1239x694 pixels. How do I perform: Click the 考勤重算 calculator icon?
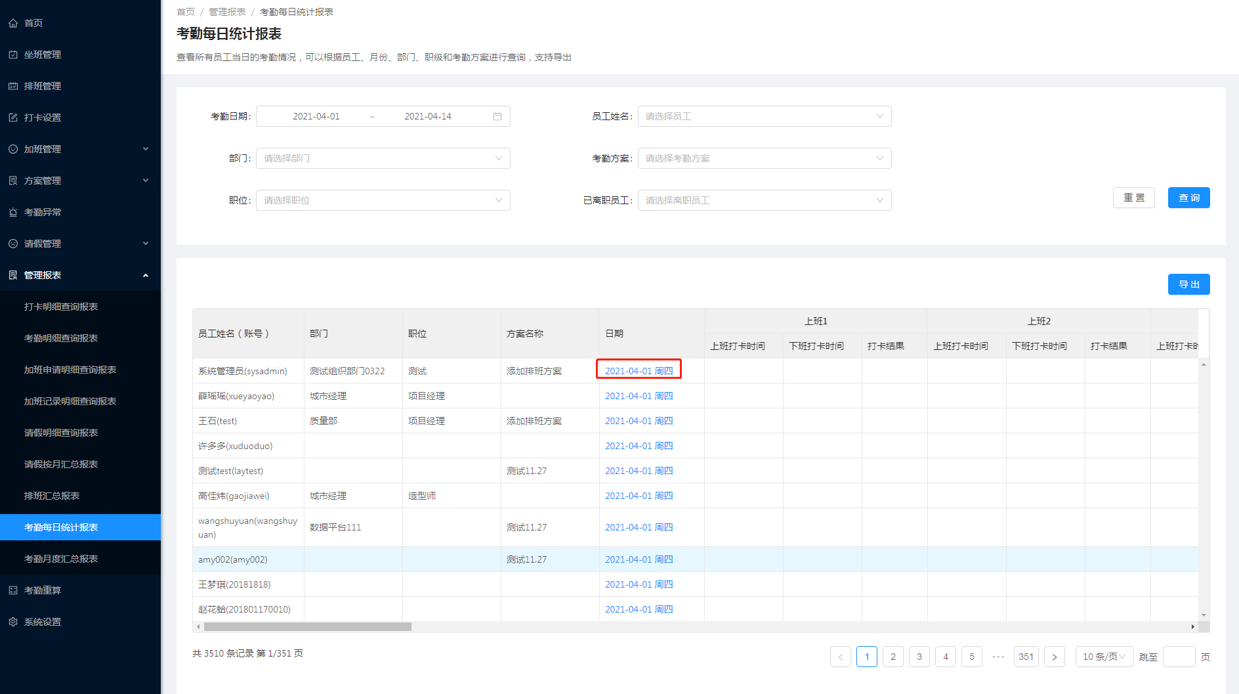(13, 590)
